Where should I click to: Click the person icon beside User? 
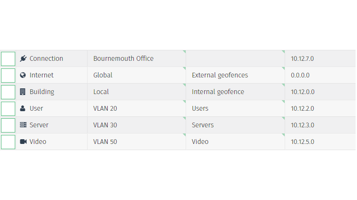23,108
